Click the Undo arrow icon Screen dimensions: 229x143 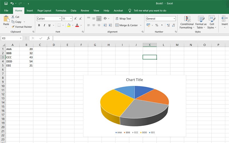point(12,3)
